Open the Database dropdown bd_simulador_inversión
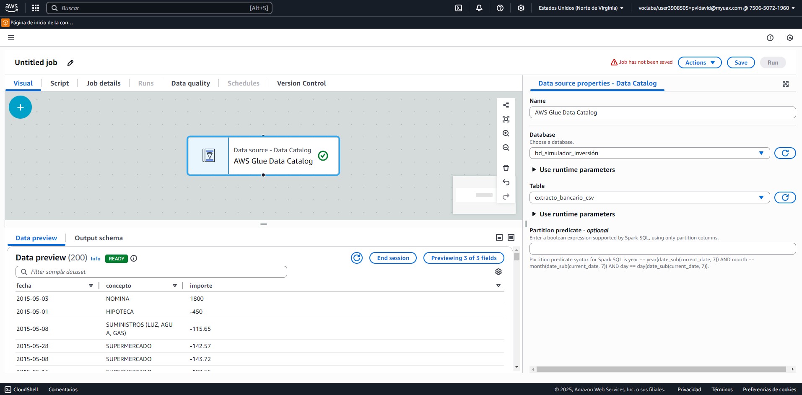Image resolution: width=802 pixels, height=395 pixels. click(x=649, y=153)
